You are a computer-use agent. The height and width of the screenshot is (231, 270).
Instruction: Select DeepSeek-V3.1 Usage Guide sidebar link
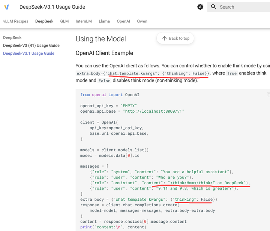[28, 54]
